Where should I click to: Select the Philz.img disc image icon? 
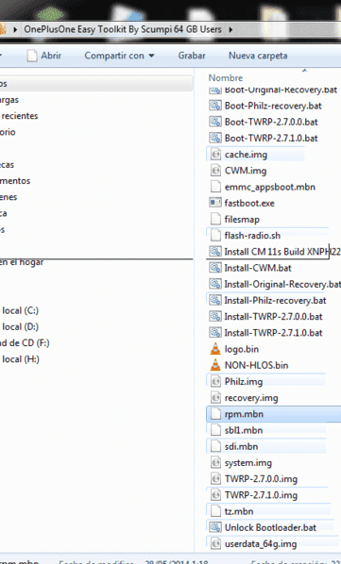point(215,381)
